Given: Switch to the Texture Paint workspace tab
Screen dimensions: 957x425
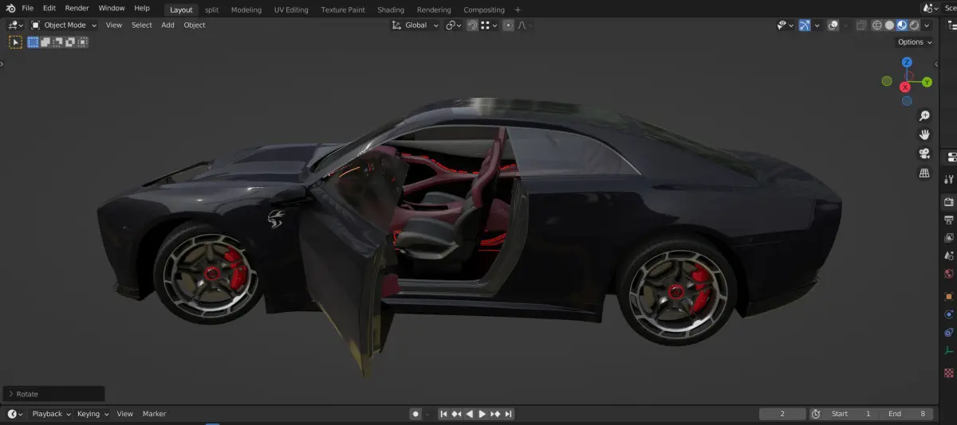Looking at the screenshot, I should tap(343, 10).
